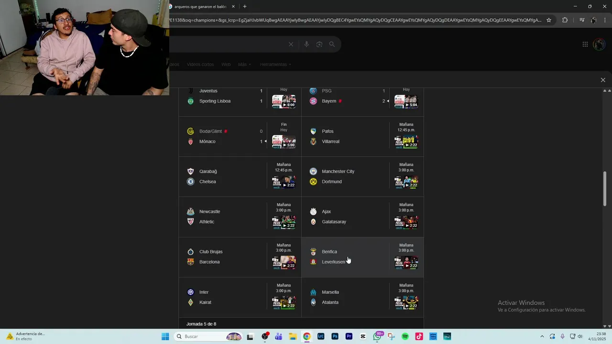The width and height of the screenshot is (612, 344).
Task: Click the Barcelona crest icon
Action: coord(190,262)
